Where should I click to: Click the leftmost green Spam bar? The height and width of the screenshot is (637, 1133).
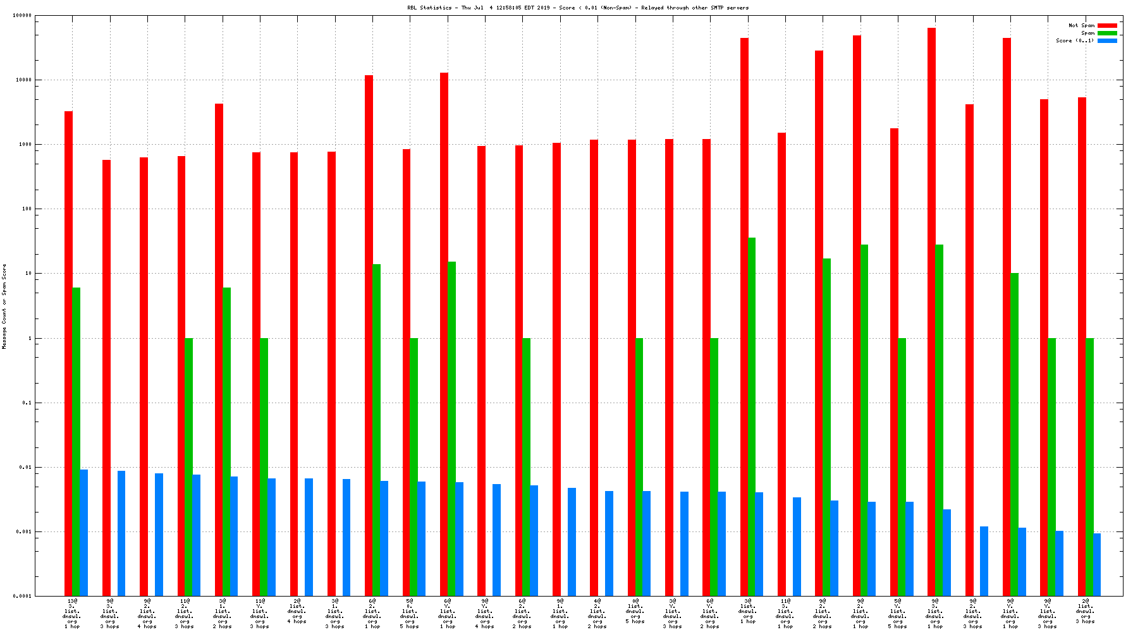click(76, 442)
